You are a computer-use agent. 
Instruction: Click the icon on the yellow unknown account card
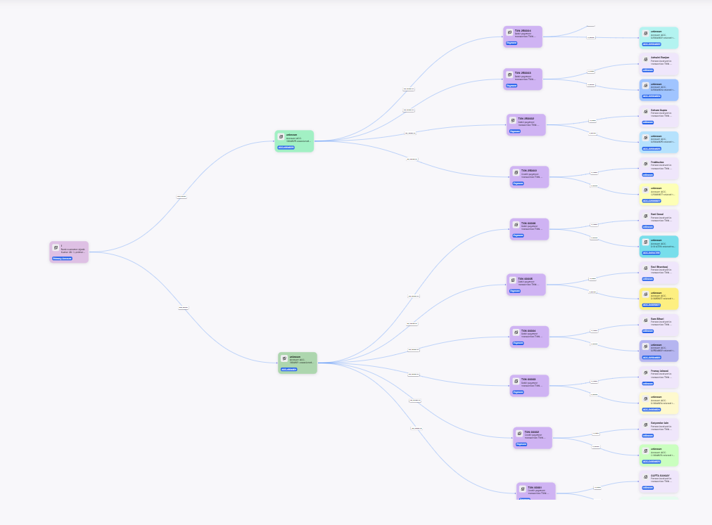[645, 293]
